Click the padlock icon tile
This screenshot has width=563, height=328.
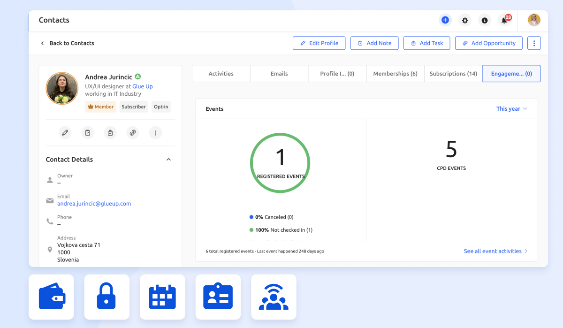pyautogui.click(x=107, y=297)
